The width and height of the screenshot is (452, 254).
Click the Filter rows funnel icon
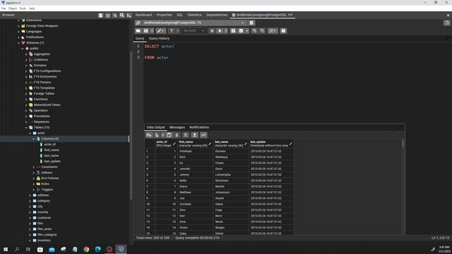172,31
